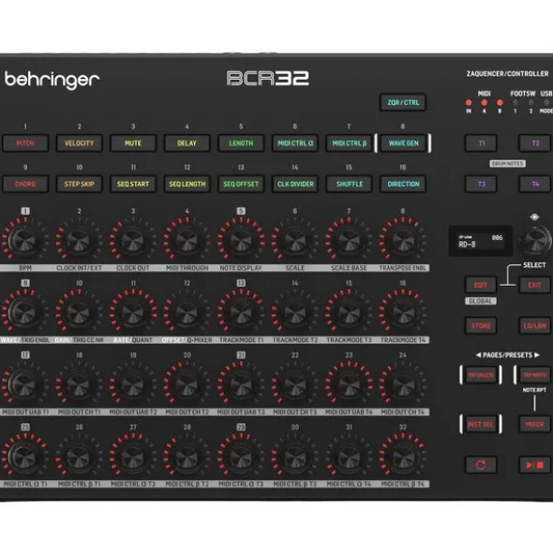Select the SEQ OFFSET button

[241, 184]
